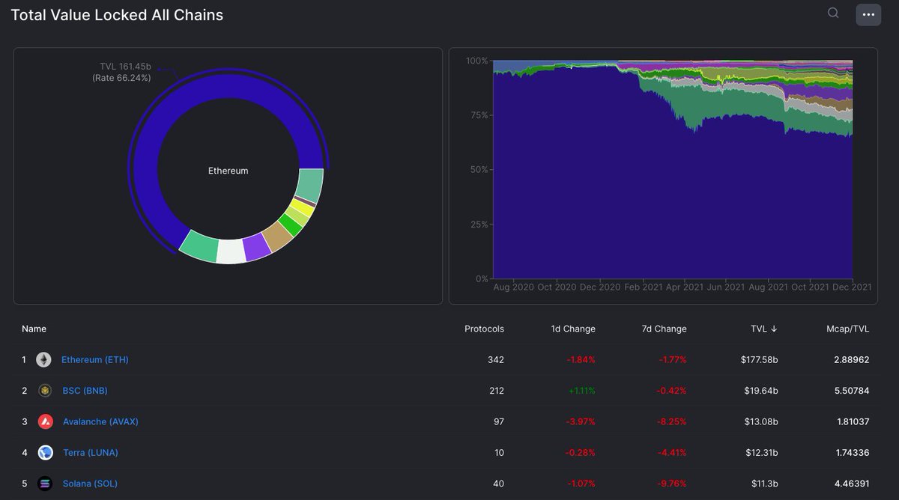The width and height of the screenshot is (899, 500).
Task: Open the BSC (BNB) link
Action: 85,391
